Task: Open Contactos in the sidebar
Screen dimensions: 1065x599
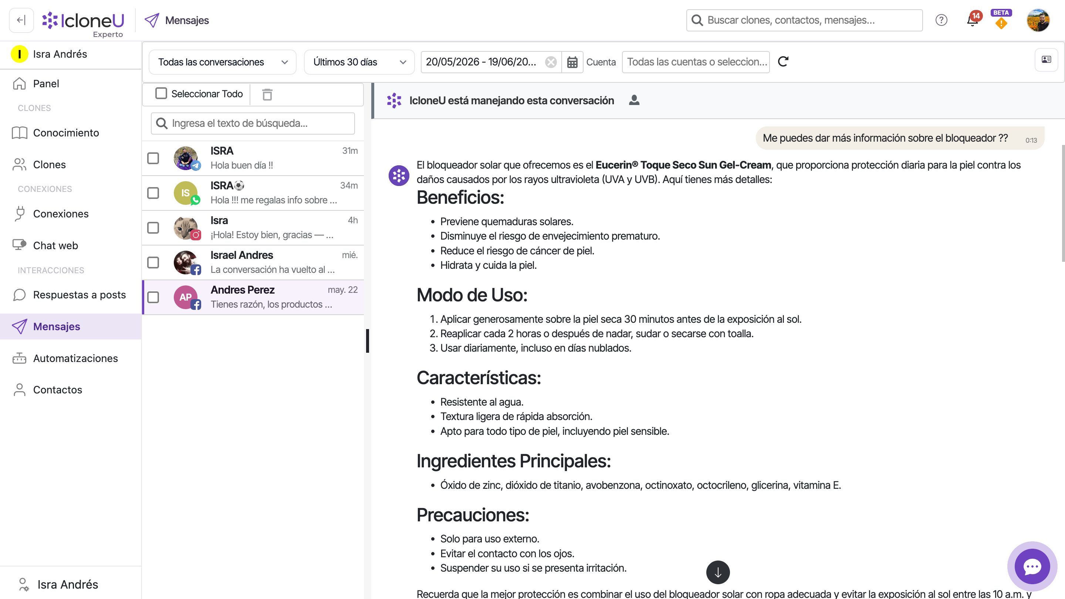Action: click(71, 390)
